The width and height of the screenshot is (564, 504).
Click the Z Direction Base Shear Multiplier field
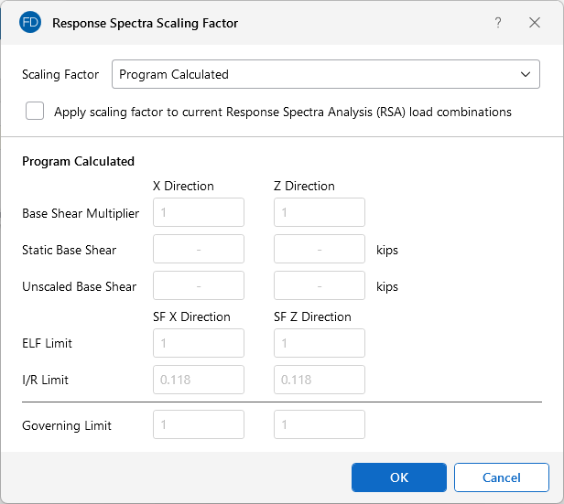320,212
